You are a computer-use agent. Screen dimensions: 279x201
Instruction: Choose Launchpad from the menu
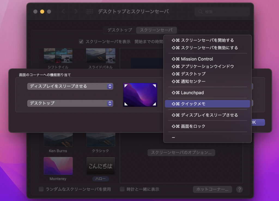pos(207,93)
